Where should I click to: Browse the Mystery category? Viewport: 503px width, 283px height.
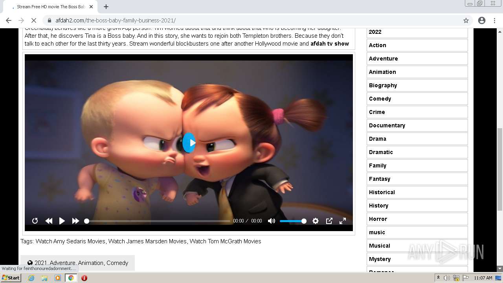click(x=417, y=259)
